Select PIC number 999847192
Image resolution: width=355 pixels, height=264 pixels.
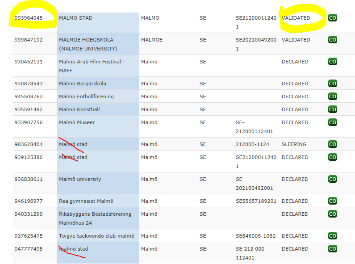[x=29, y=40]
